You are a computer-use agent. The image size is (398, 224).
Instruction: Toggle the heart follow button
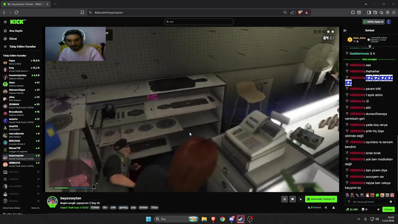tap(293, 199)
